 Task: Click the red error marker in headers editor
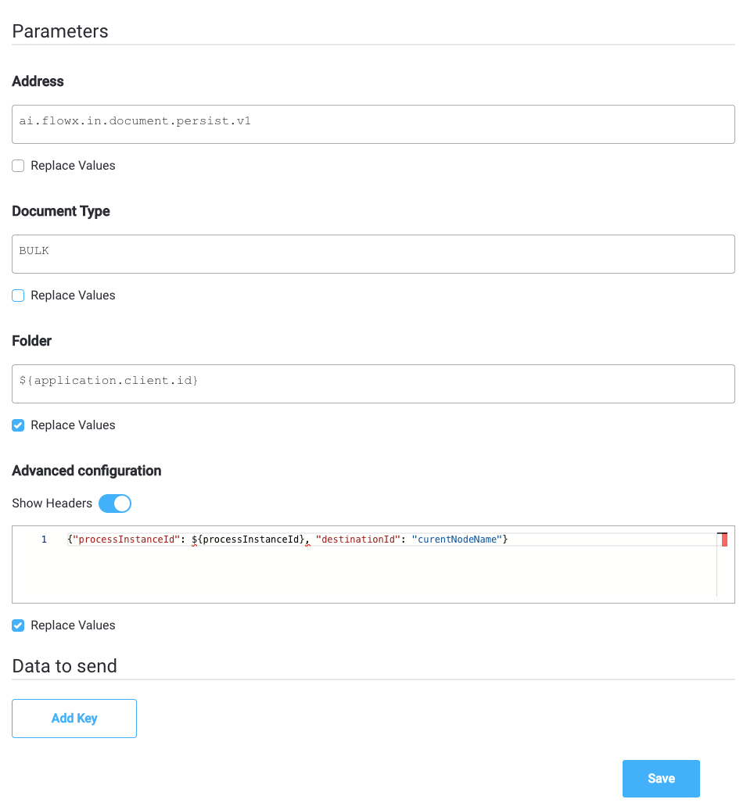coord(724,539)
